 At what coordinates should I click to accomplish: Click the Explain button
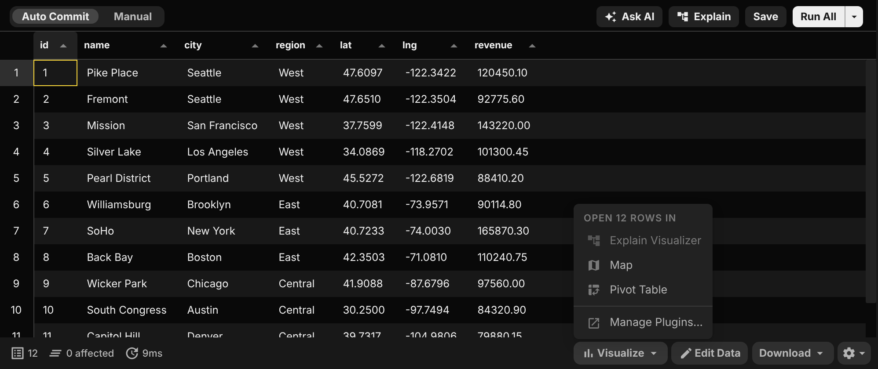tap(704, 17)
